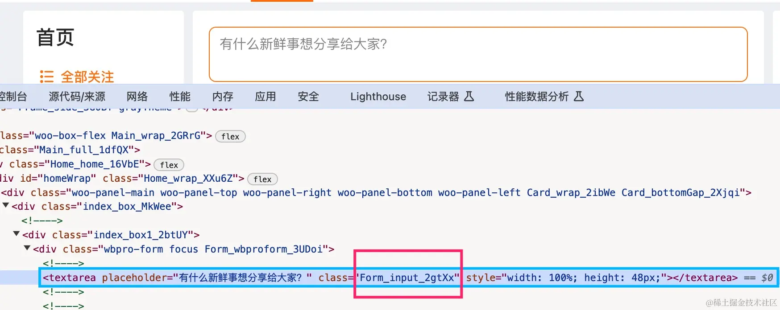780x310 pixels.
Task: Open the 应用 tab
Action: (266, 96)
